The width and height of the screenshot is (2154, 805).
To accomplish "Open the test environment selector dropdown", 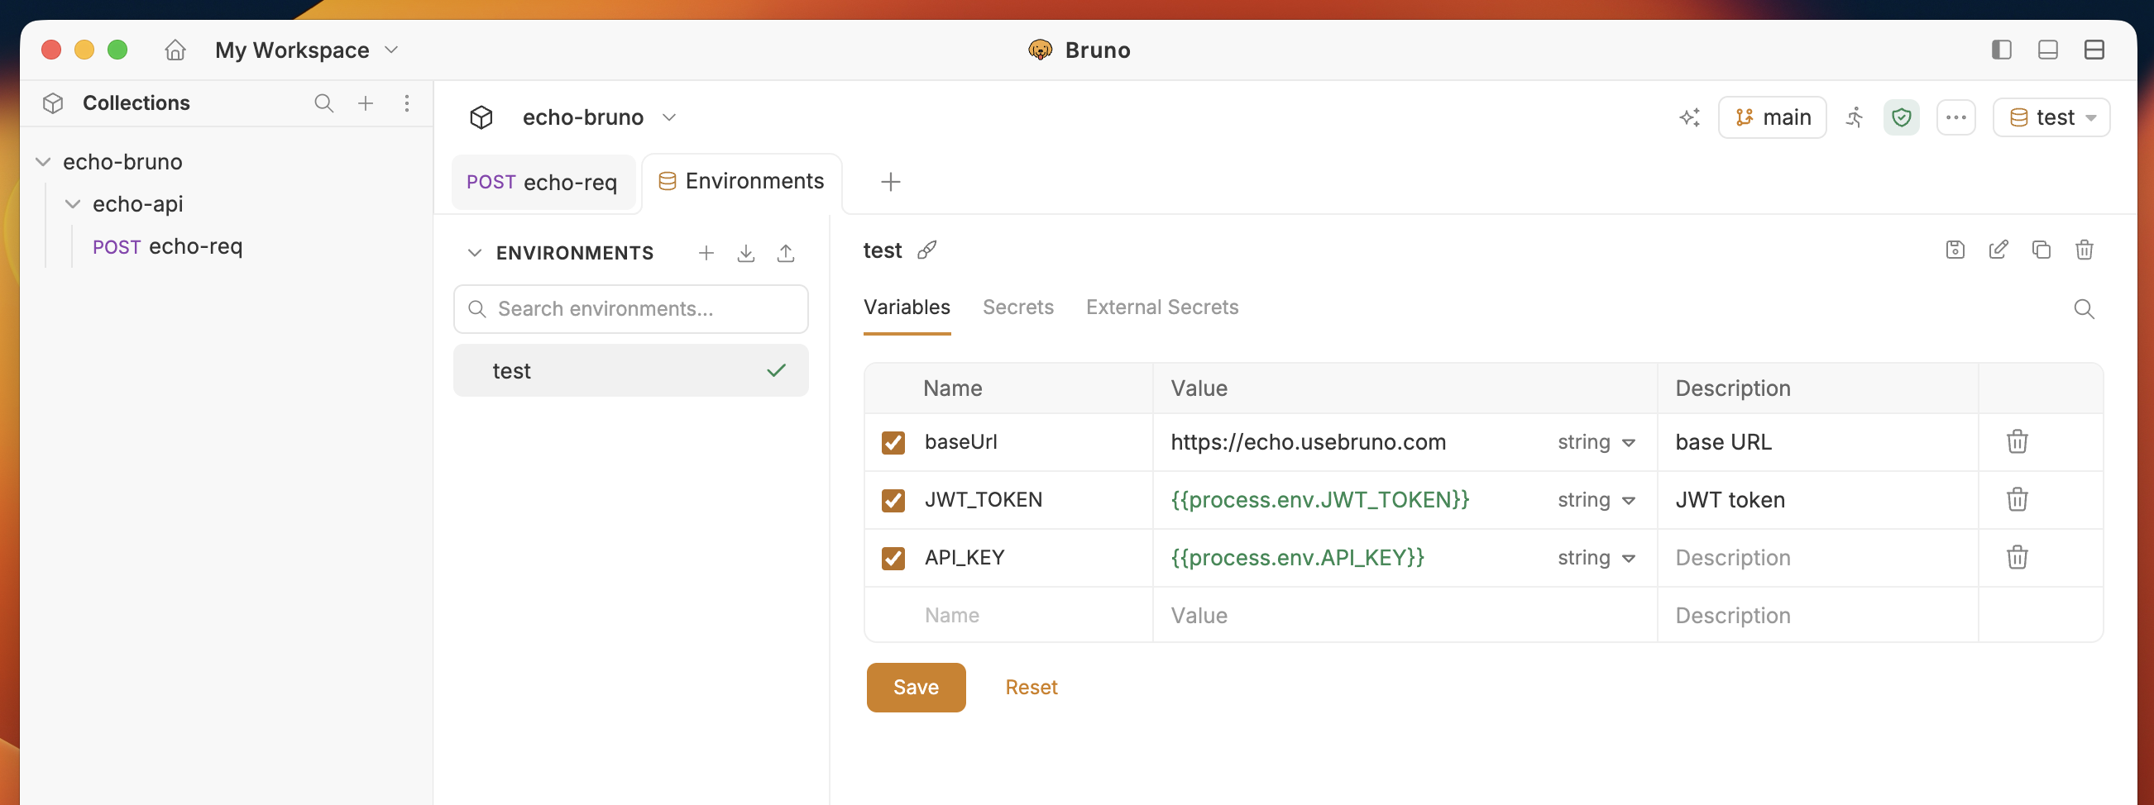I will (x=2051, y=117).
